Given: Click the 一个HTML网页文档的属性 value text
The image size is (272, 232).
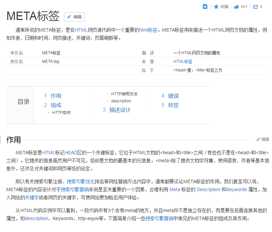Looking at the screenshot, I should tap(197, 53).
